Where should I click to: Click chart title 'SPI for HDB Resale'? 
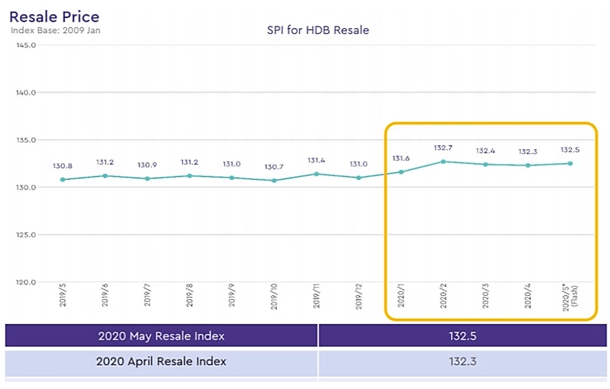coord(318,30)
